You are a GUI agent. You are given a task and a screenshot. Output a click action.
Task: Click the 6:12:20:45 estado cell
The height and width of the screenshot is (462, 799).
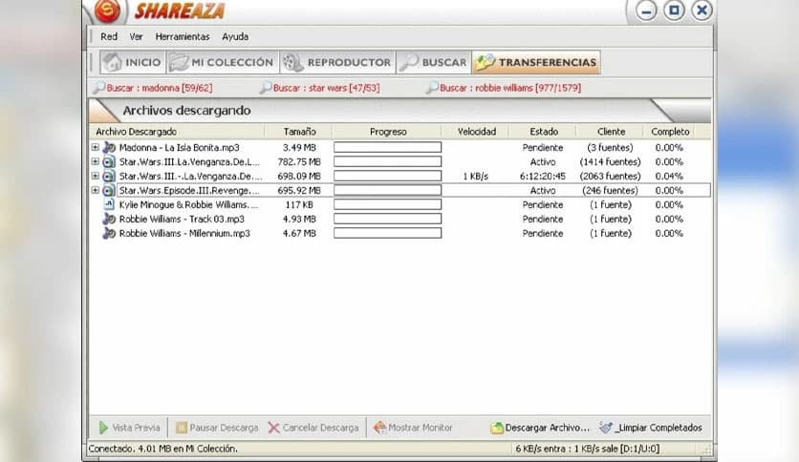click(542, 176)
